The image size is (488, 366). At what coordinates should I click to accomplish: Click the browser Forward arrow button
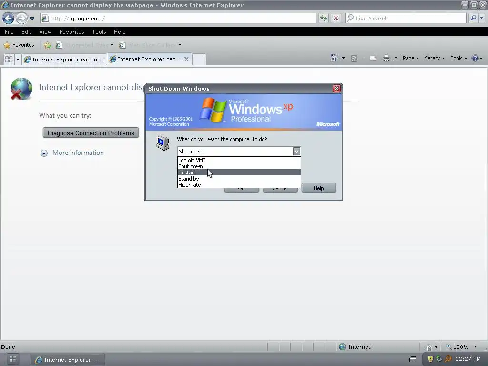(x=21, y=19)
